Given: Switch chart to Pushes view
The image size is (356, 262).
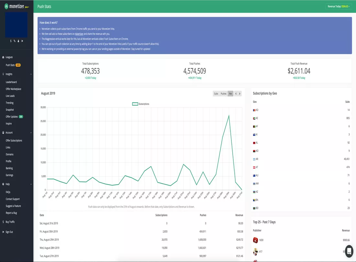Looking at the screenshot, I should pyautogui.click(x=223, y=94).
